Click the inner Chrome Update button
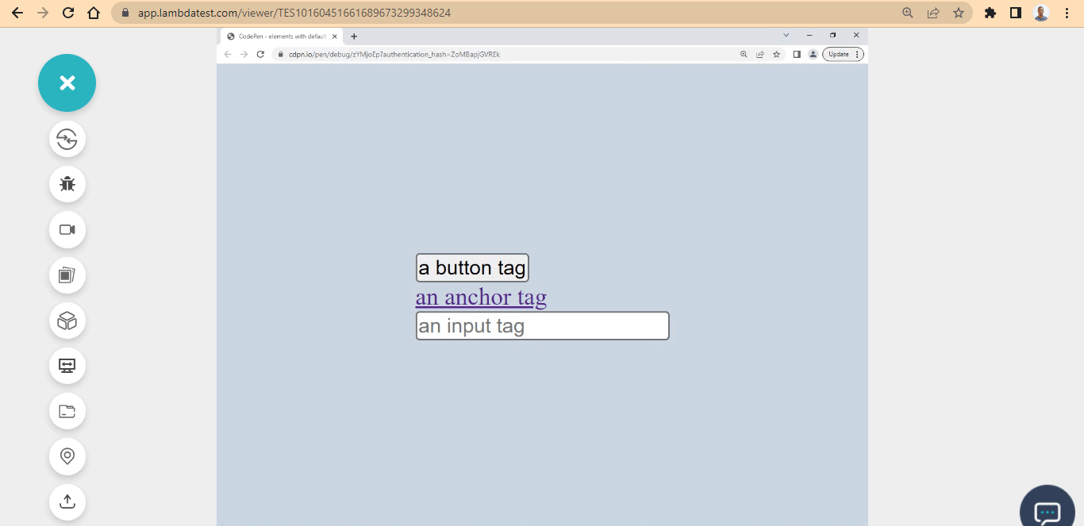 [x=843, y=54]
